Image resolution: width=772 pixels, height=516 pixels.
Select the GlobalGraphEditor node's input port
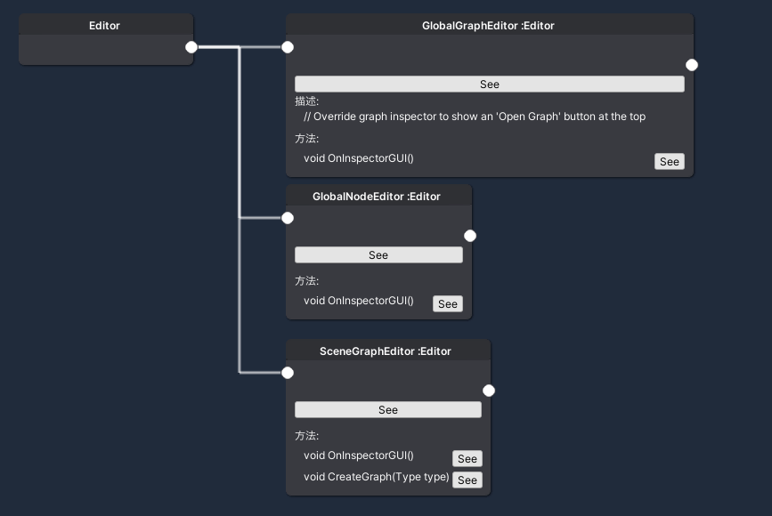(288, 47)
